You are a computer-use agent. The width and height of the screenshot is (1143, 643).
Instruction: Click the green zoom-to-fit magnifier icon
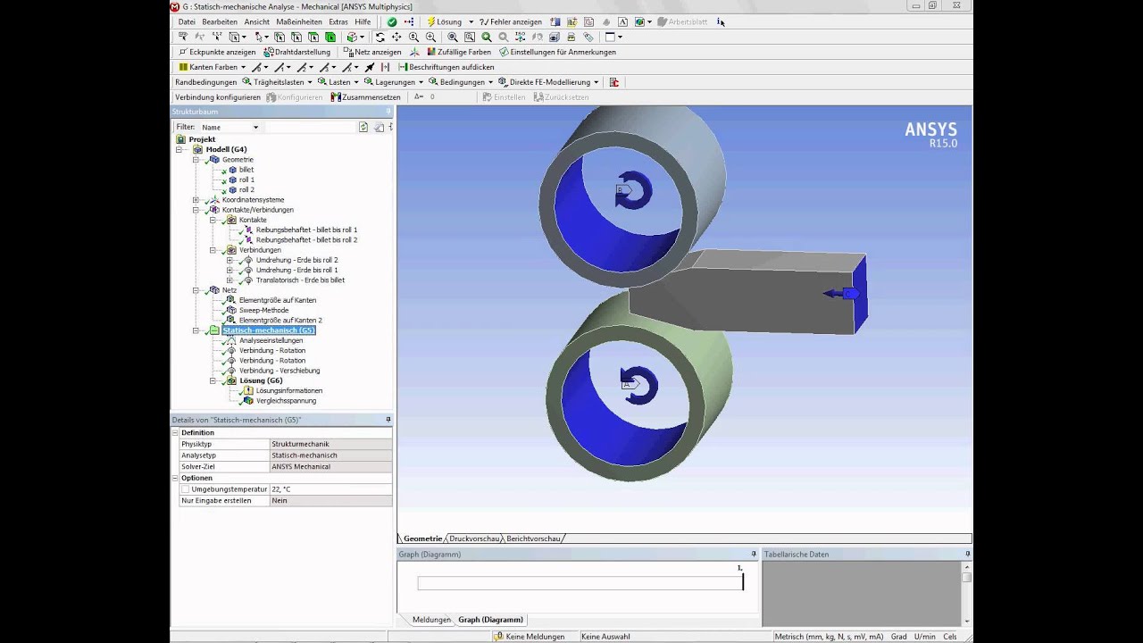(487, 37)
